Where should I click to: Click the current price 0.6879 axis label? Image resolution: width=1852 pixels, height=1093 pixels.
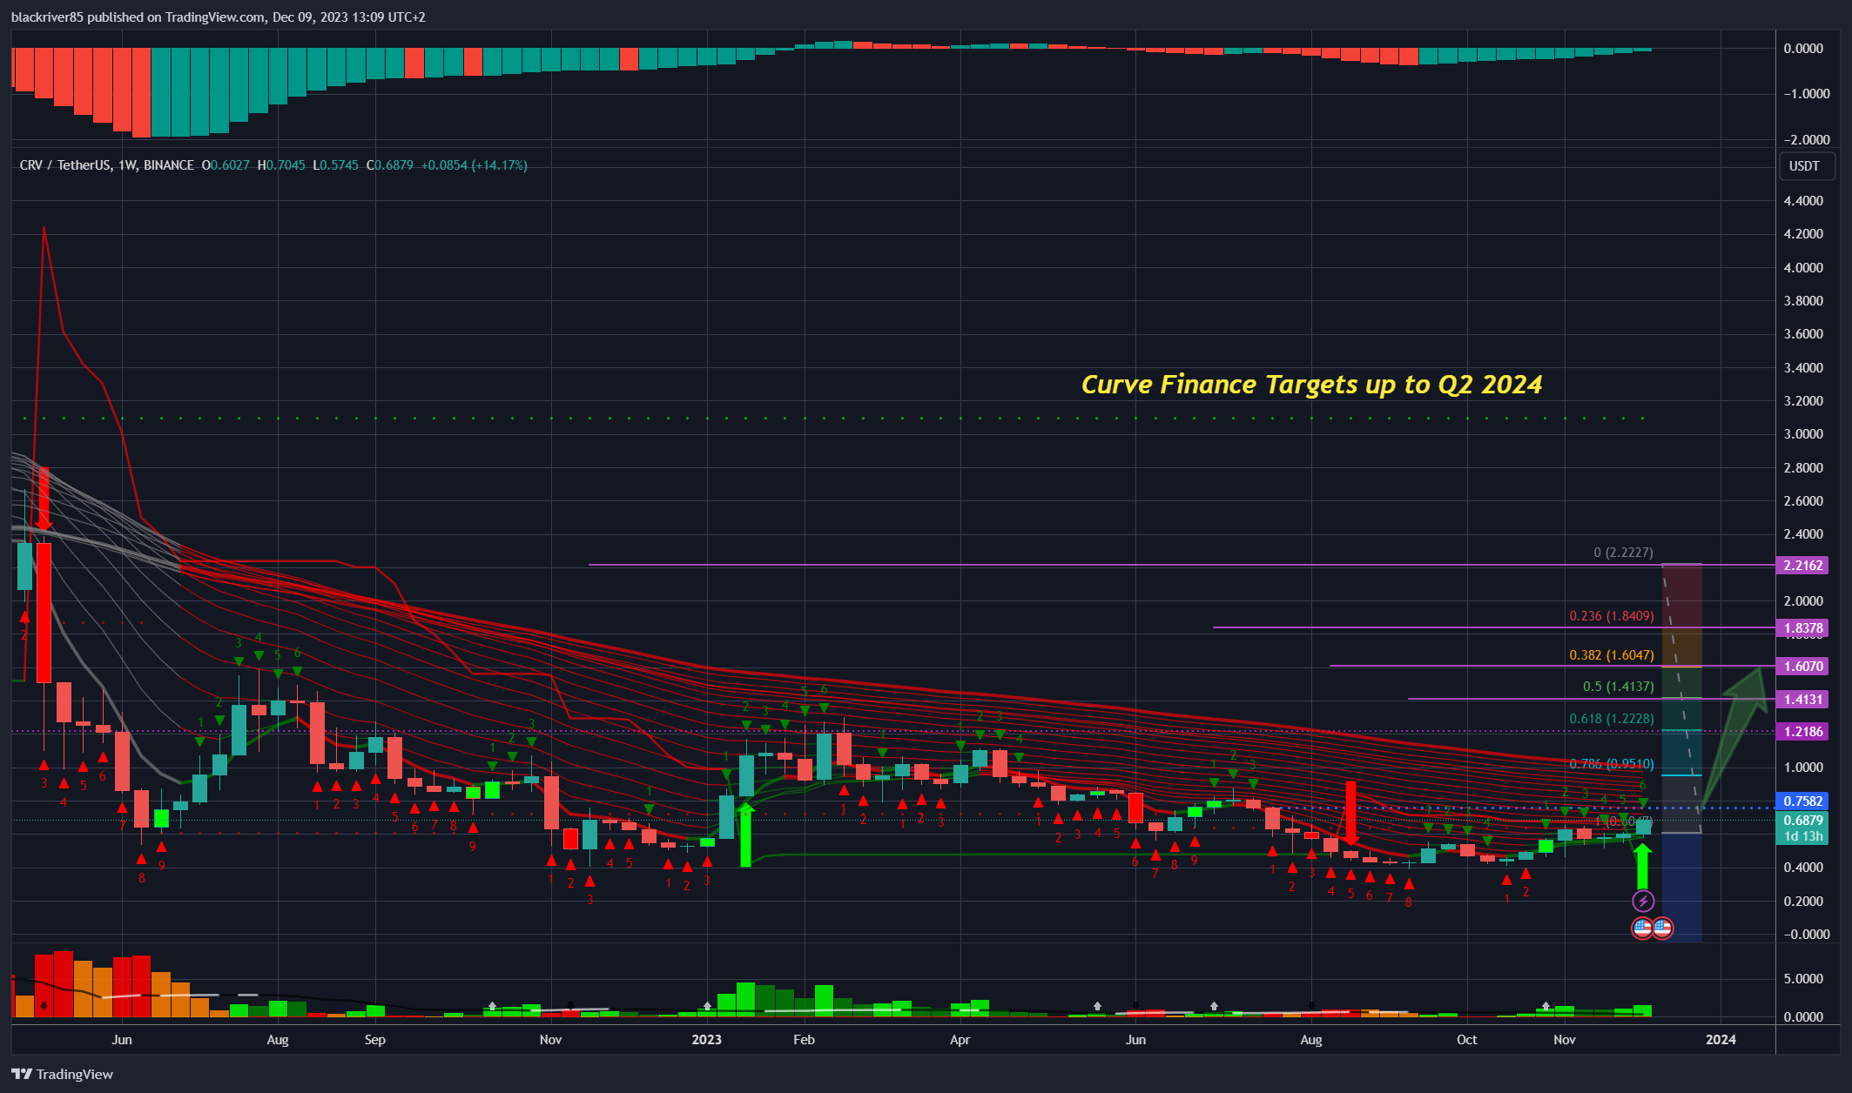tap(1803, 821)
